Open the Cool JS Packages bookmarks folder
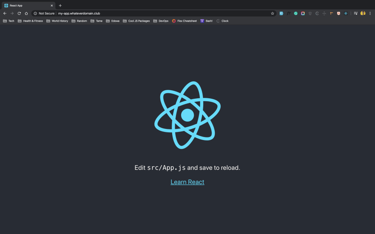This screenshot has height=234, width=375. (136, 21)
